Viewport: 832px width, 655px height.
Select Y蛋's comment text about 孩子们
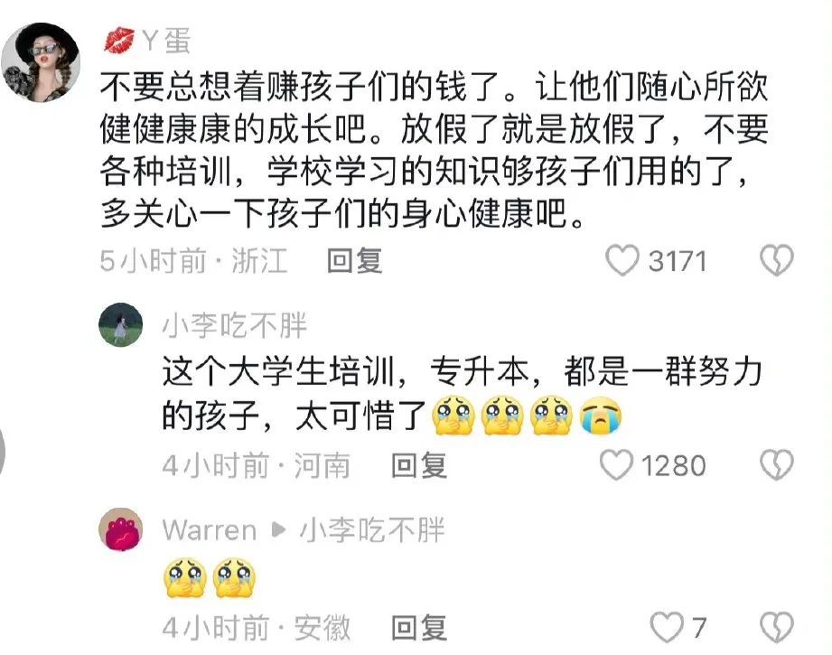[434, 150]
